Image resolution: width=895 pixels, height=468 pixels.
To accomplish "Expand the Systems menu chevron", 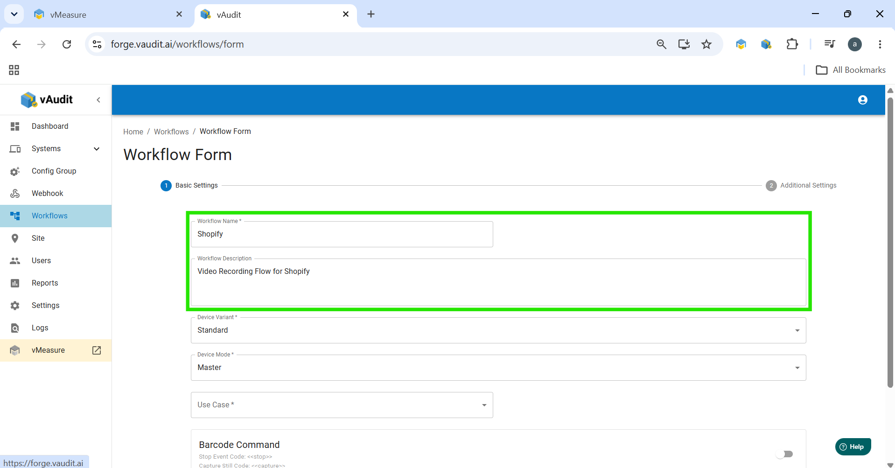I will 97,149.
